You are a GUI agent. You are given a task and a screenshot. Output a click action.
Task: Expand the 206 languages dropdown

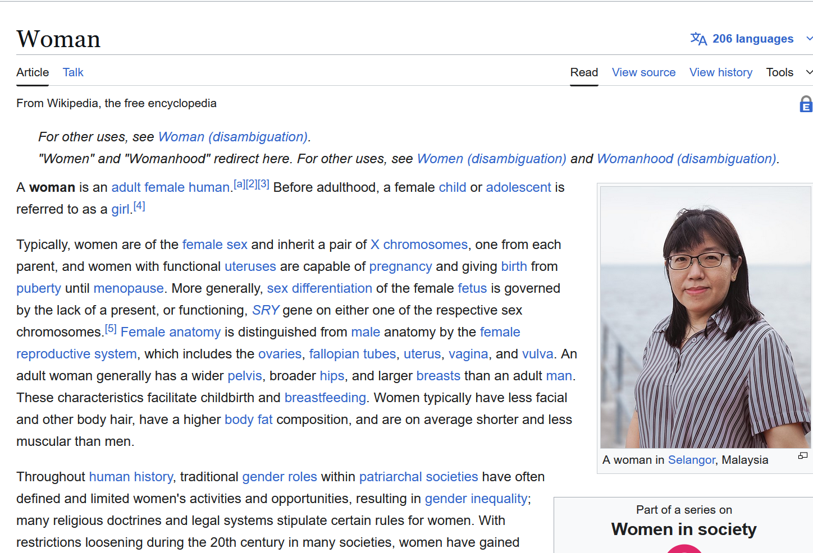752,39
